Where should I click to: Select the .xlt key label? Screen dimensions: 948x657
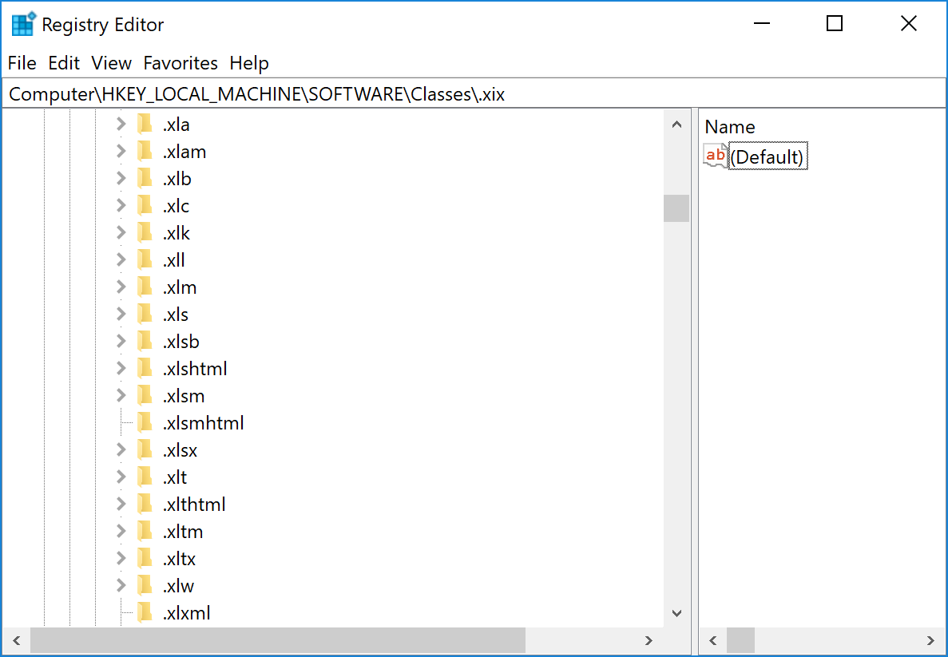[x=175, y=477]
